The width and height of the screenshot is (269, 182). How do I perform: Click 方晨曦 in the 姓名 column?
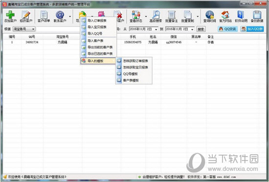click(153, 42)
